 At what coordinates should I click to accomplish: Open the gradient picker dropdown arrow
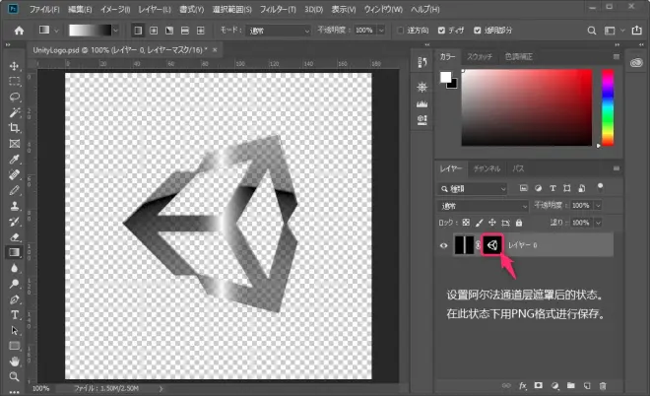(115, 31)
